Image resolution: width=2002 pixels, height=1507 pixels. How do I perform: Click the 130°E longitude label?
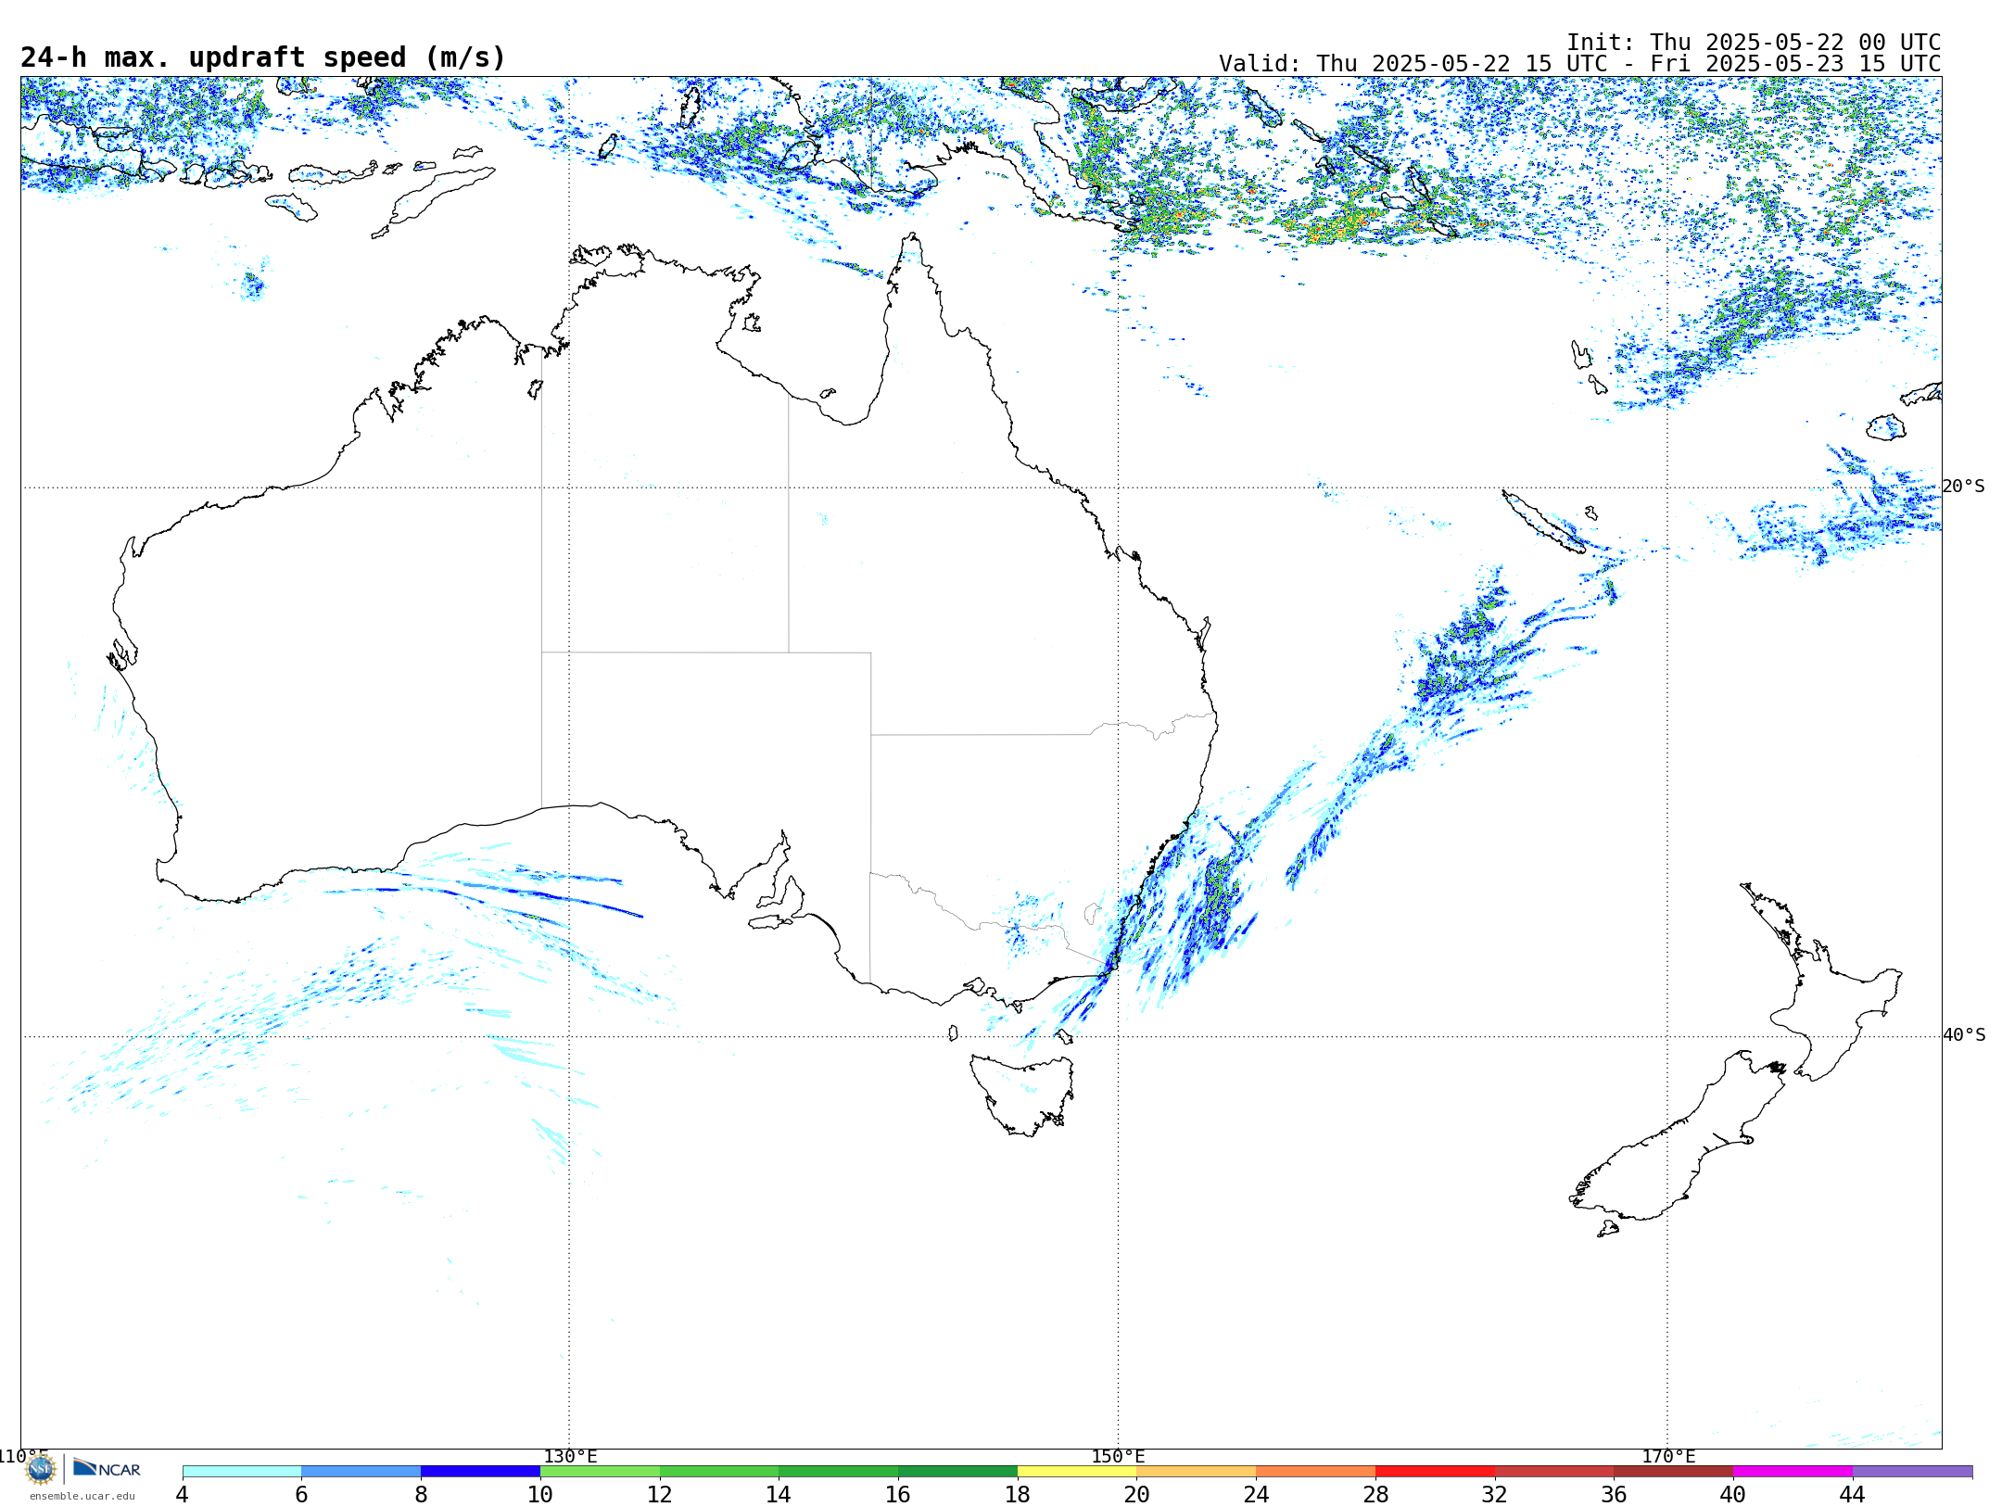pos(570,1457)
